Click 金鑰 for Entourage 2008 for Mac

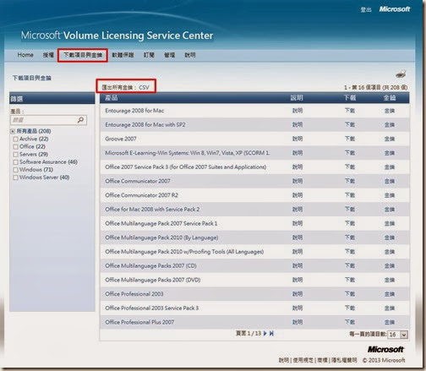pos(390,111)
